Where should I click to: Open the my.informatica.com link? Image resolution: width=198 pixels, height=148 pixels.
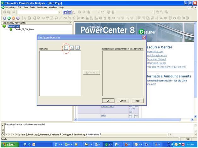coord(157,55)
